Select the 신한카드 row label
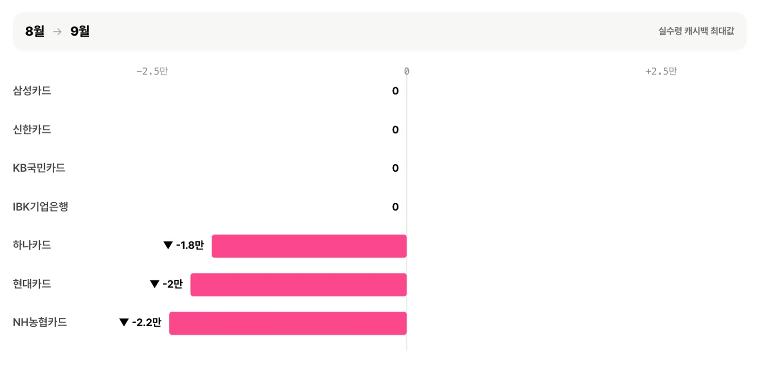The width and height of the screenshot is (764, 371). tap(32, 130)
